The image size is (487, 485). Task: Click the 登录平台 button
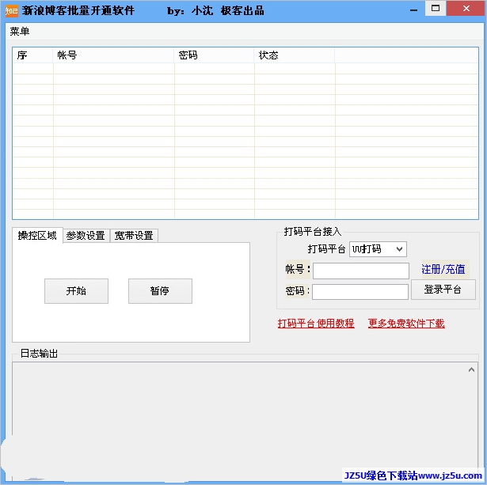tap(443, 290)
